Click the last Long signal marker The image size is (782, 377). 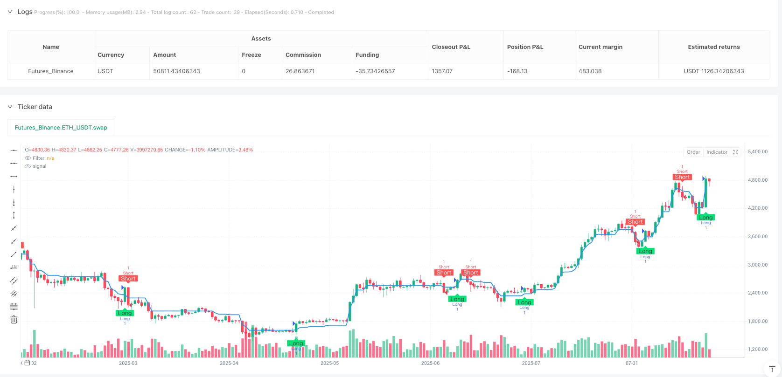[x=705, y=218]
